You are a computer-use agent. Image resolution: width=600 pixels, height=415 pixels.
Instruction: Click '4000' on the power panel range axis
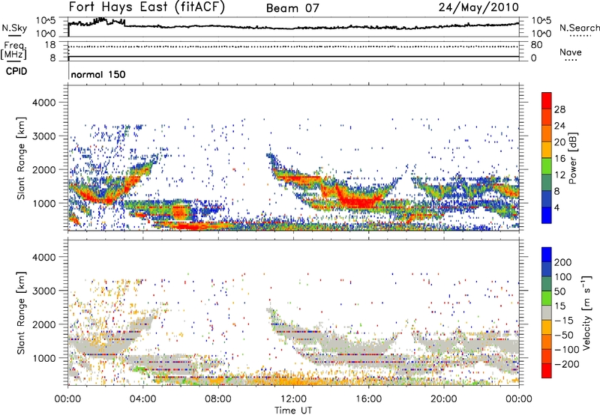tap(43, 103)
